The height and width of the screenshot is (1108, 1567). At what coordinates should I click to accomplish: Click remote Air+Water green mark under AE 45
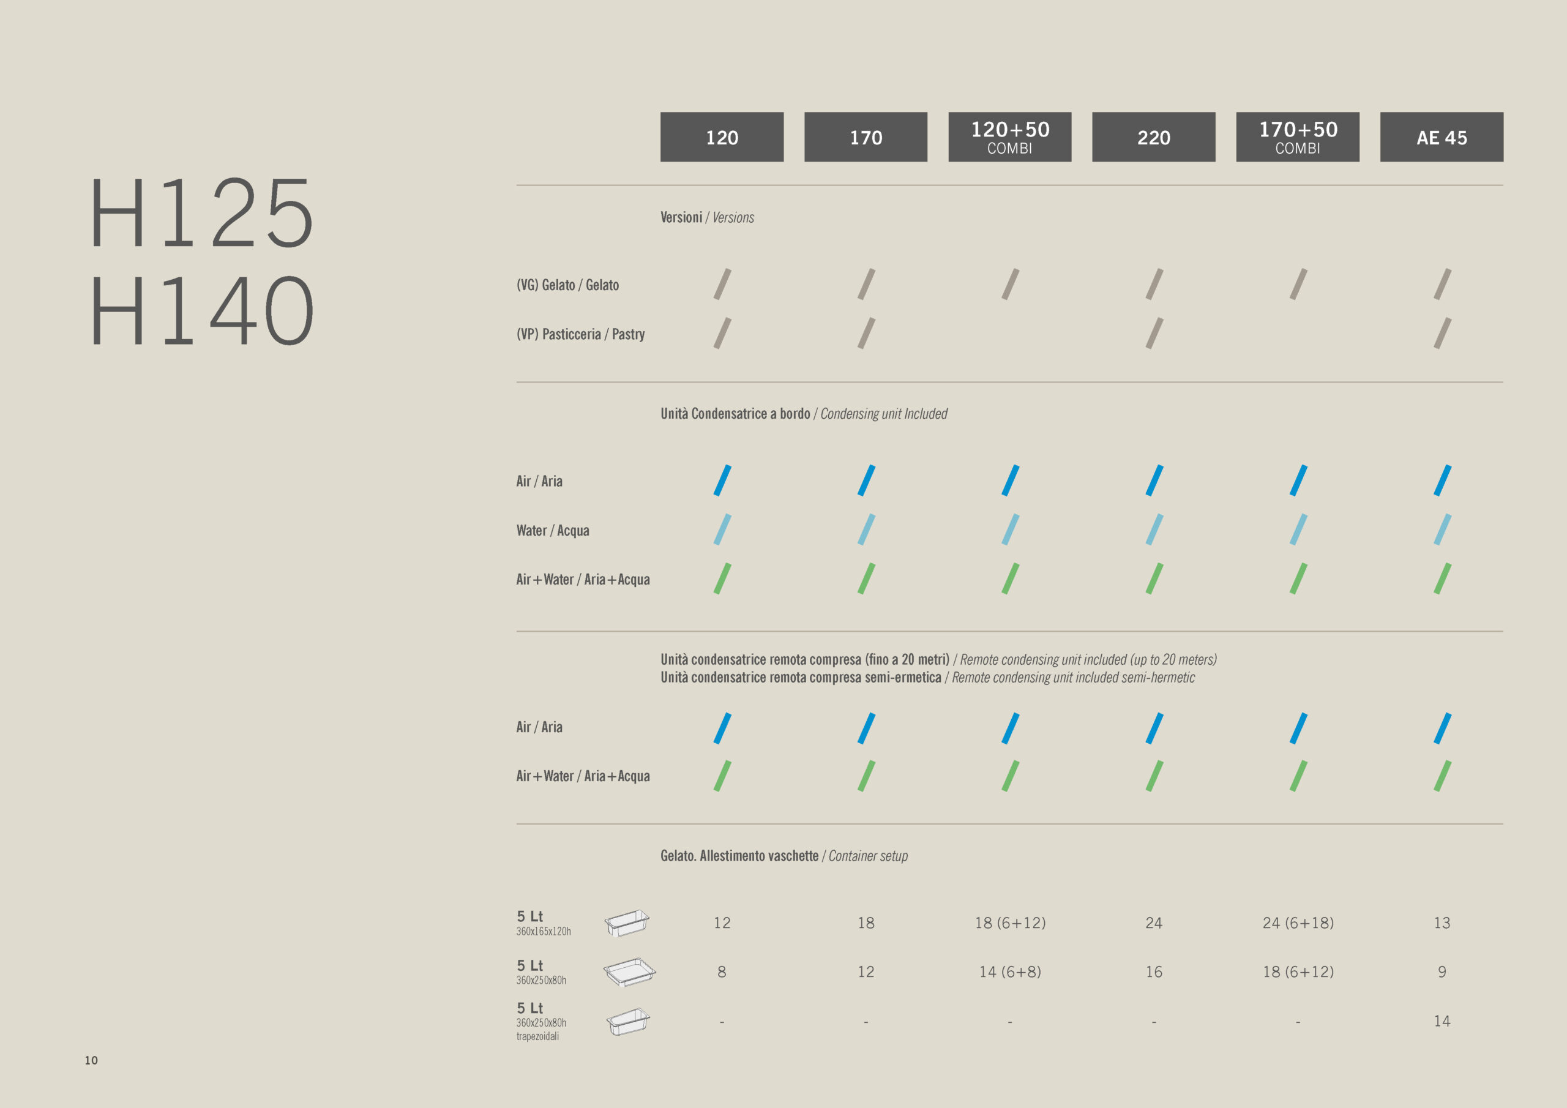[x=1442, y=776]
